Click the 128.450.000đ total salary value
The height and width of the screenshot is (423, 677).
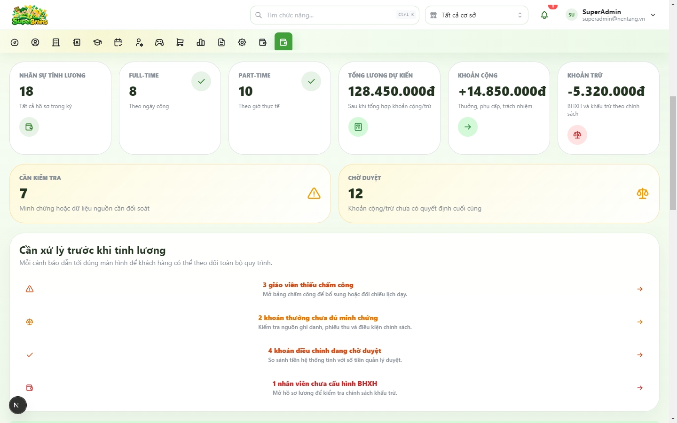pos(392,91)
